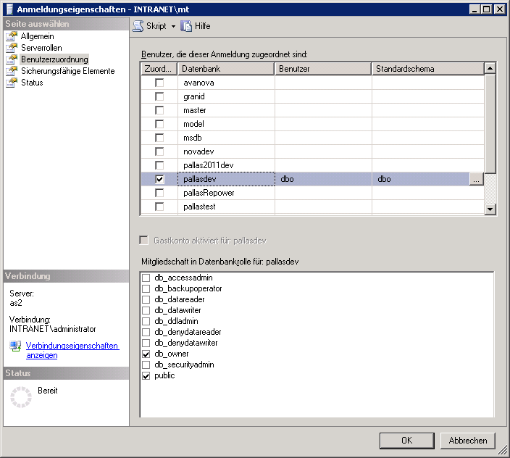Select the Serverrollen page

(x=41, y=48)
